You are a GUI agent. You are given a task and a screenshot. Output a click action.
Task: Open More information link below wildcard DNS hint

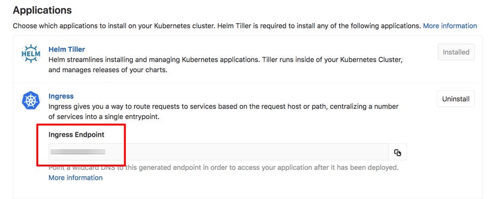[x=76, y=178]
